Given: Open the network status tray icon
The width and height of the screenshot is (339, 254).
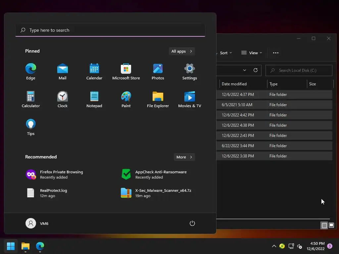Looking at the screenshot, I should point(291,246).
